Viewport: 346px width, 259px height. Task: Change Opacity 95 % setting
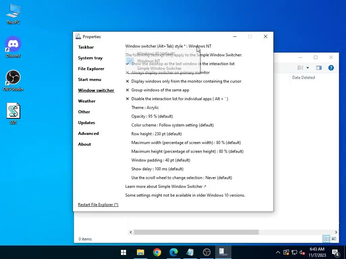[152, 116]
